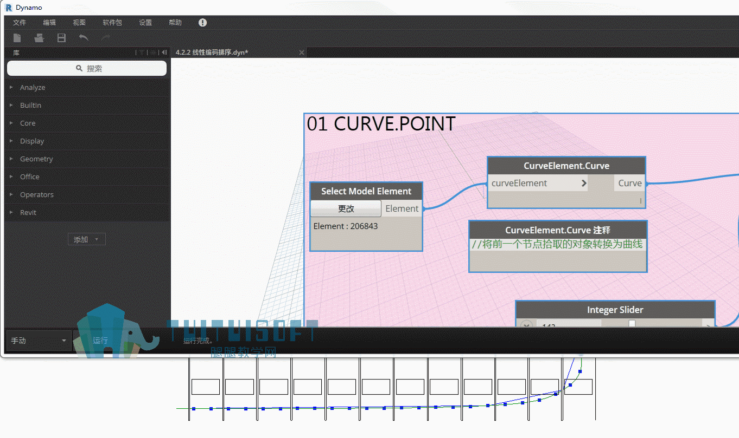Click the Integer Slider handle
This screenshot has width=739, height=438.
(x=632, y=324)
